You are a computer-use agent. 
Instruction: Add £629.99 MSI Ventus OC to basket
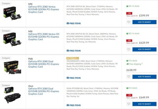[144, 49]
